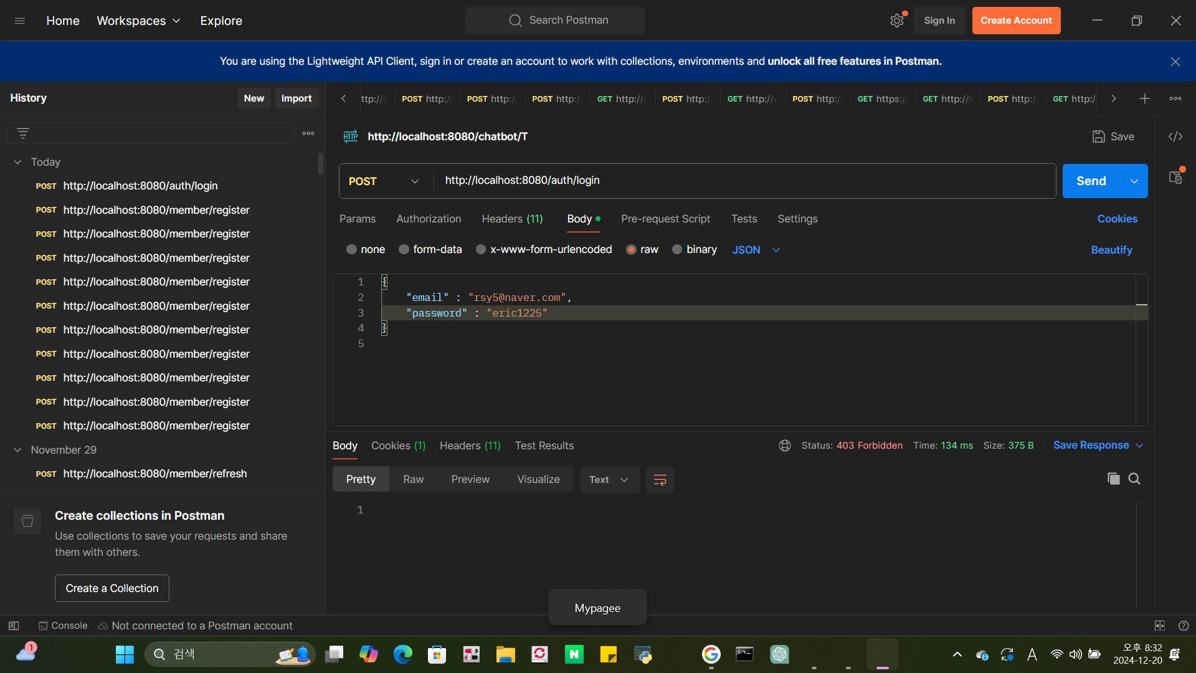
Task: Search in response with magnifier icon
Action: coord(1134,479)
